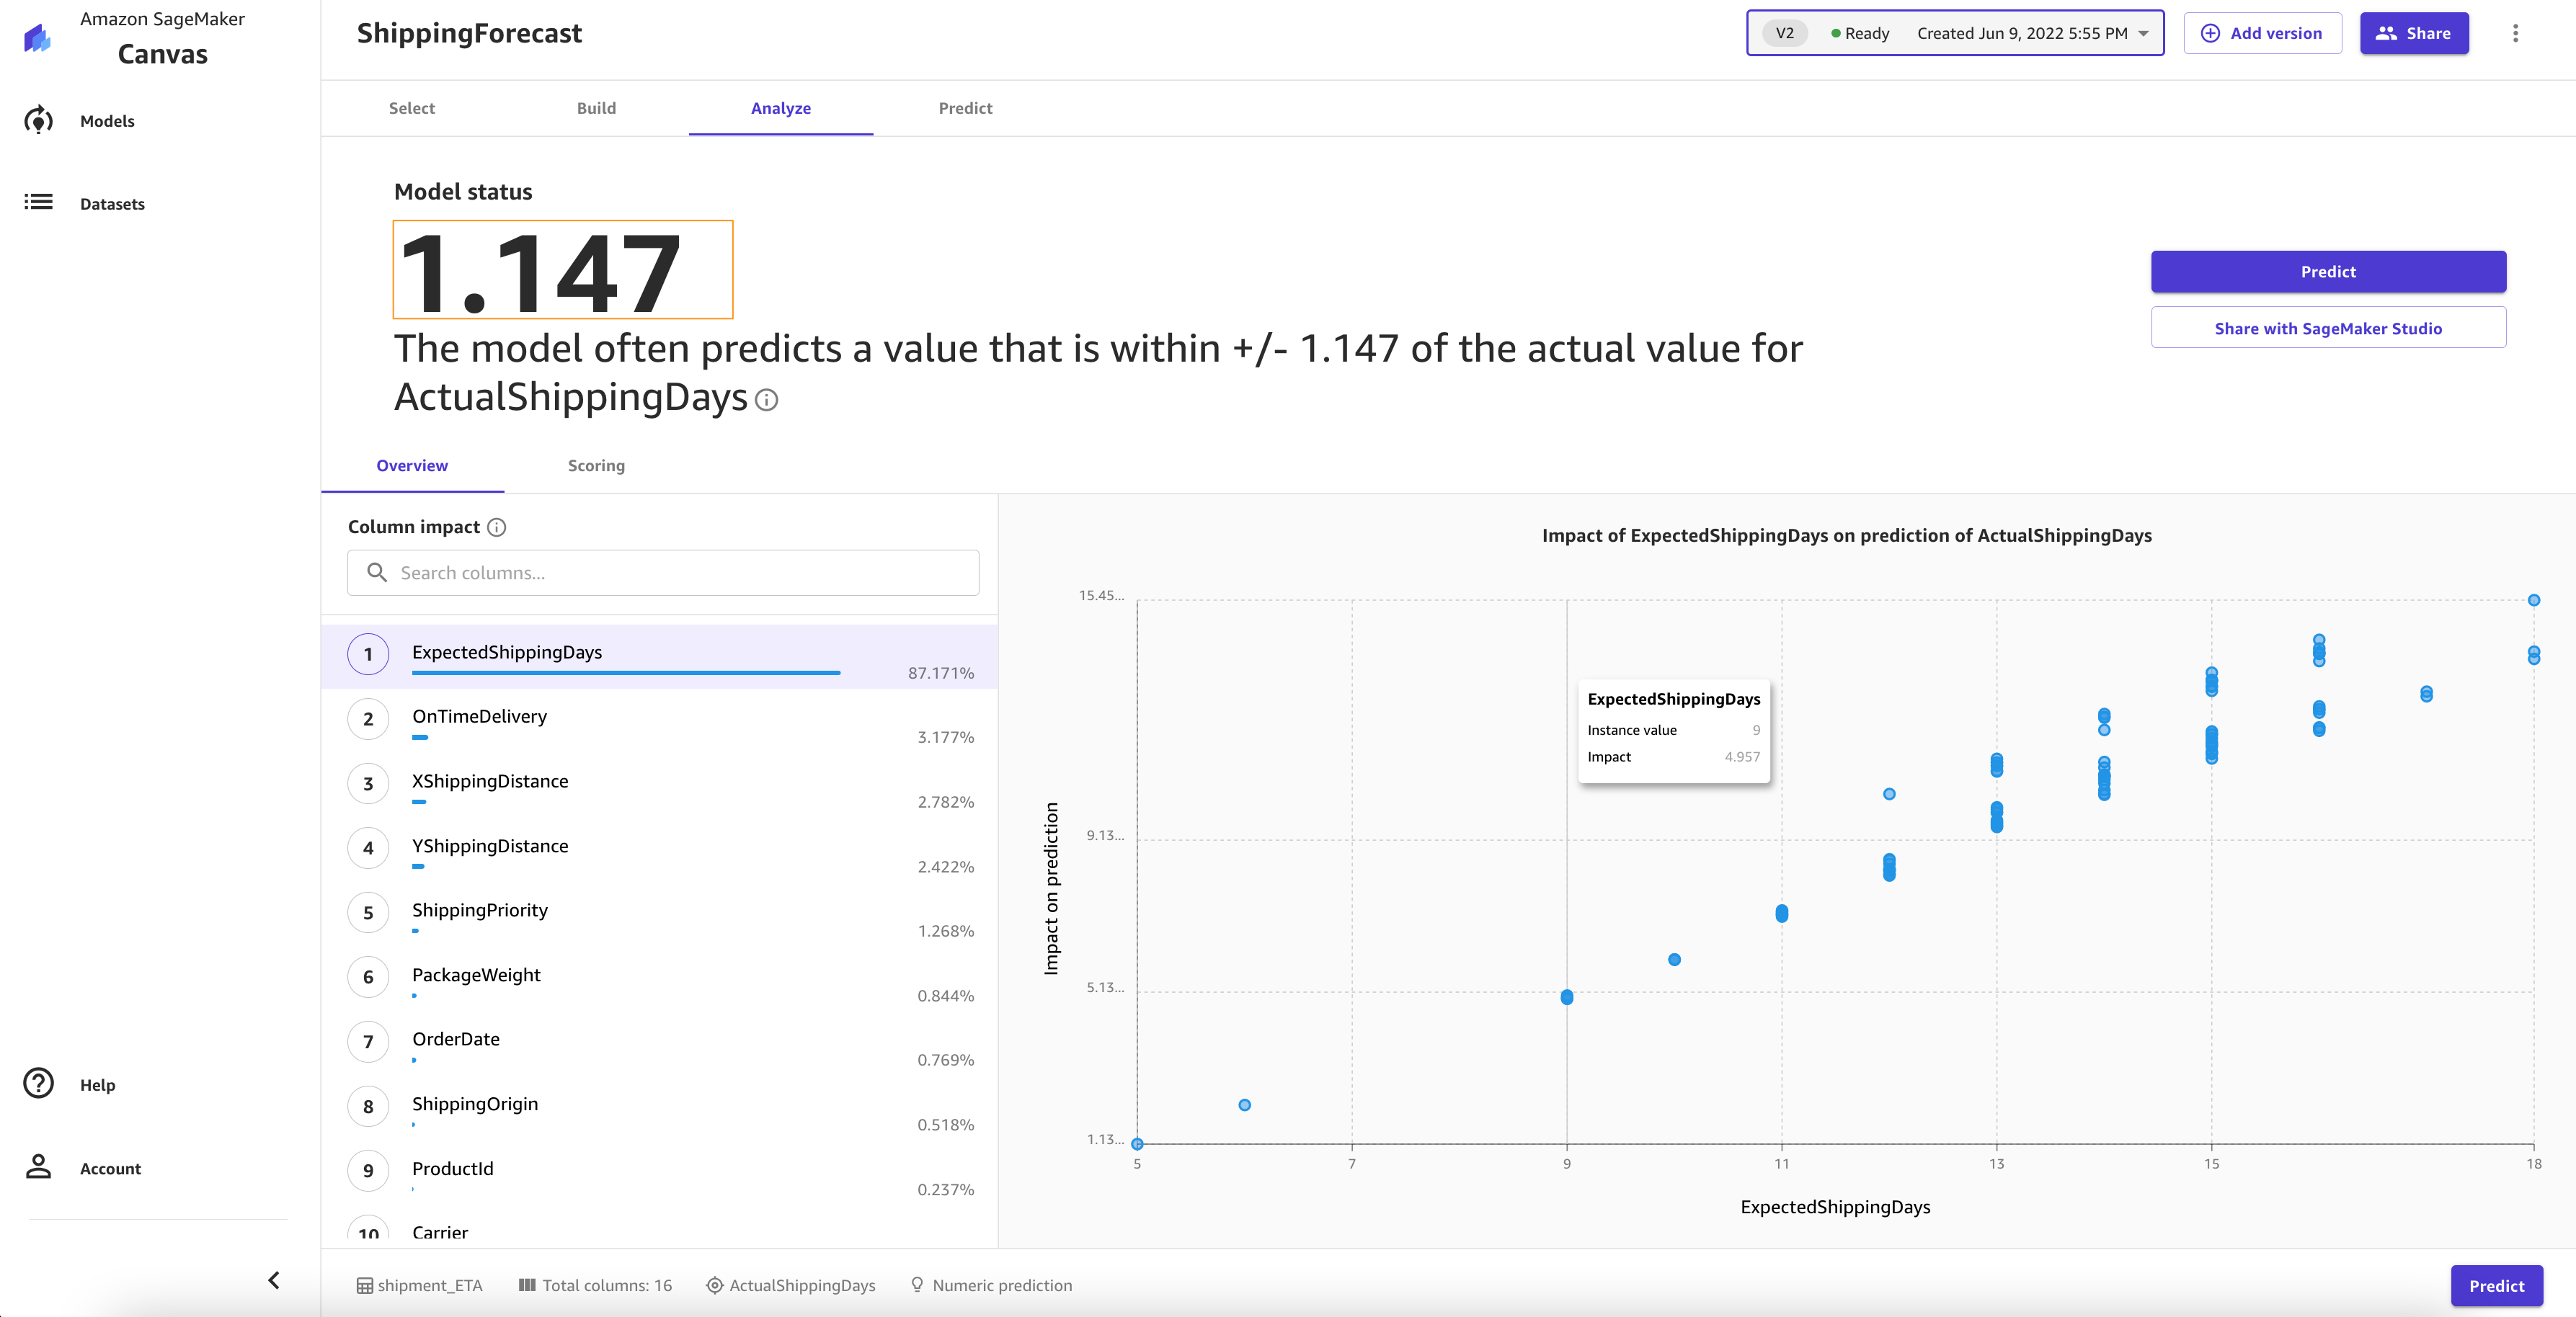Click the Models sidebar icon

pos(38,121)
